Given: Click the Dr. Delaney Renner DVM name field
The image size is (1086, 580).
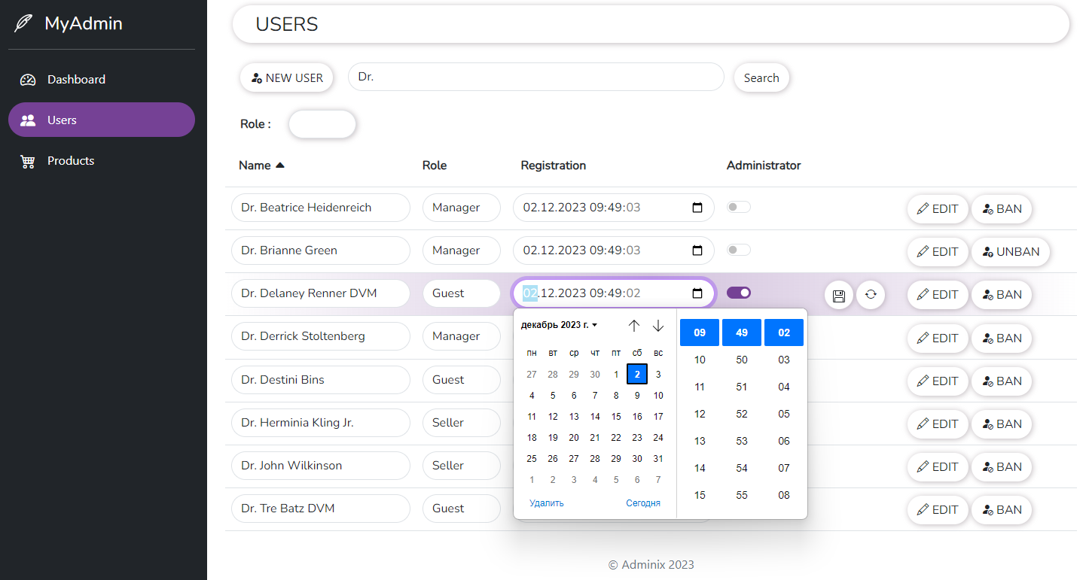Looking at the screenshot, I should pyautogui.click(x=321, y=293).
